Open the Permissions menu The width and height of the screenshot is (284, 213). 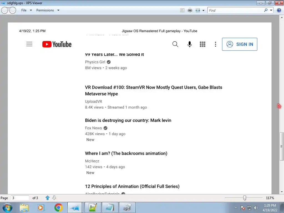click(x=45, y=10)
